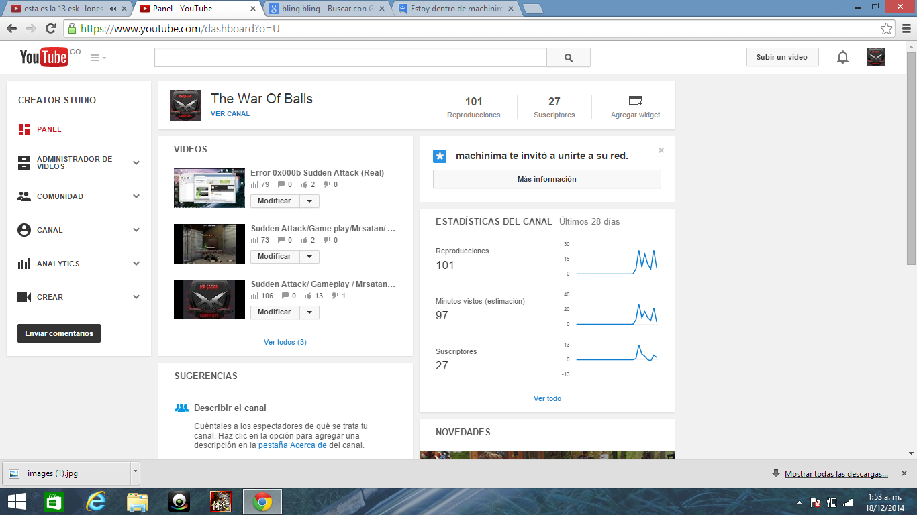917x515 pixels.
Task: Expand the Comunidad section chevron
Action: point(136,196)
